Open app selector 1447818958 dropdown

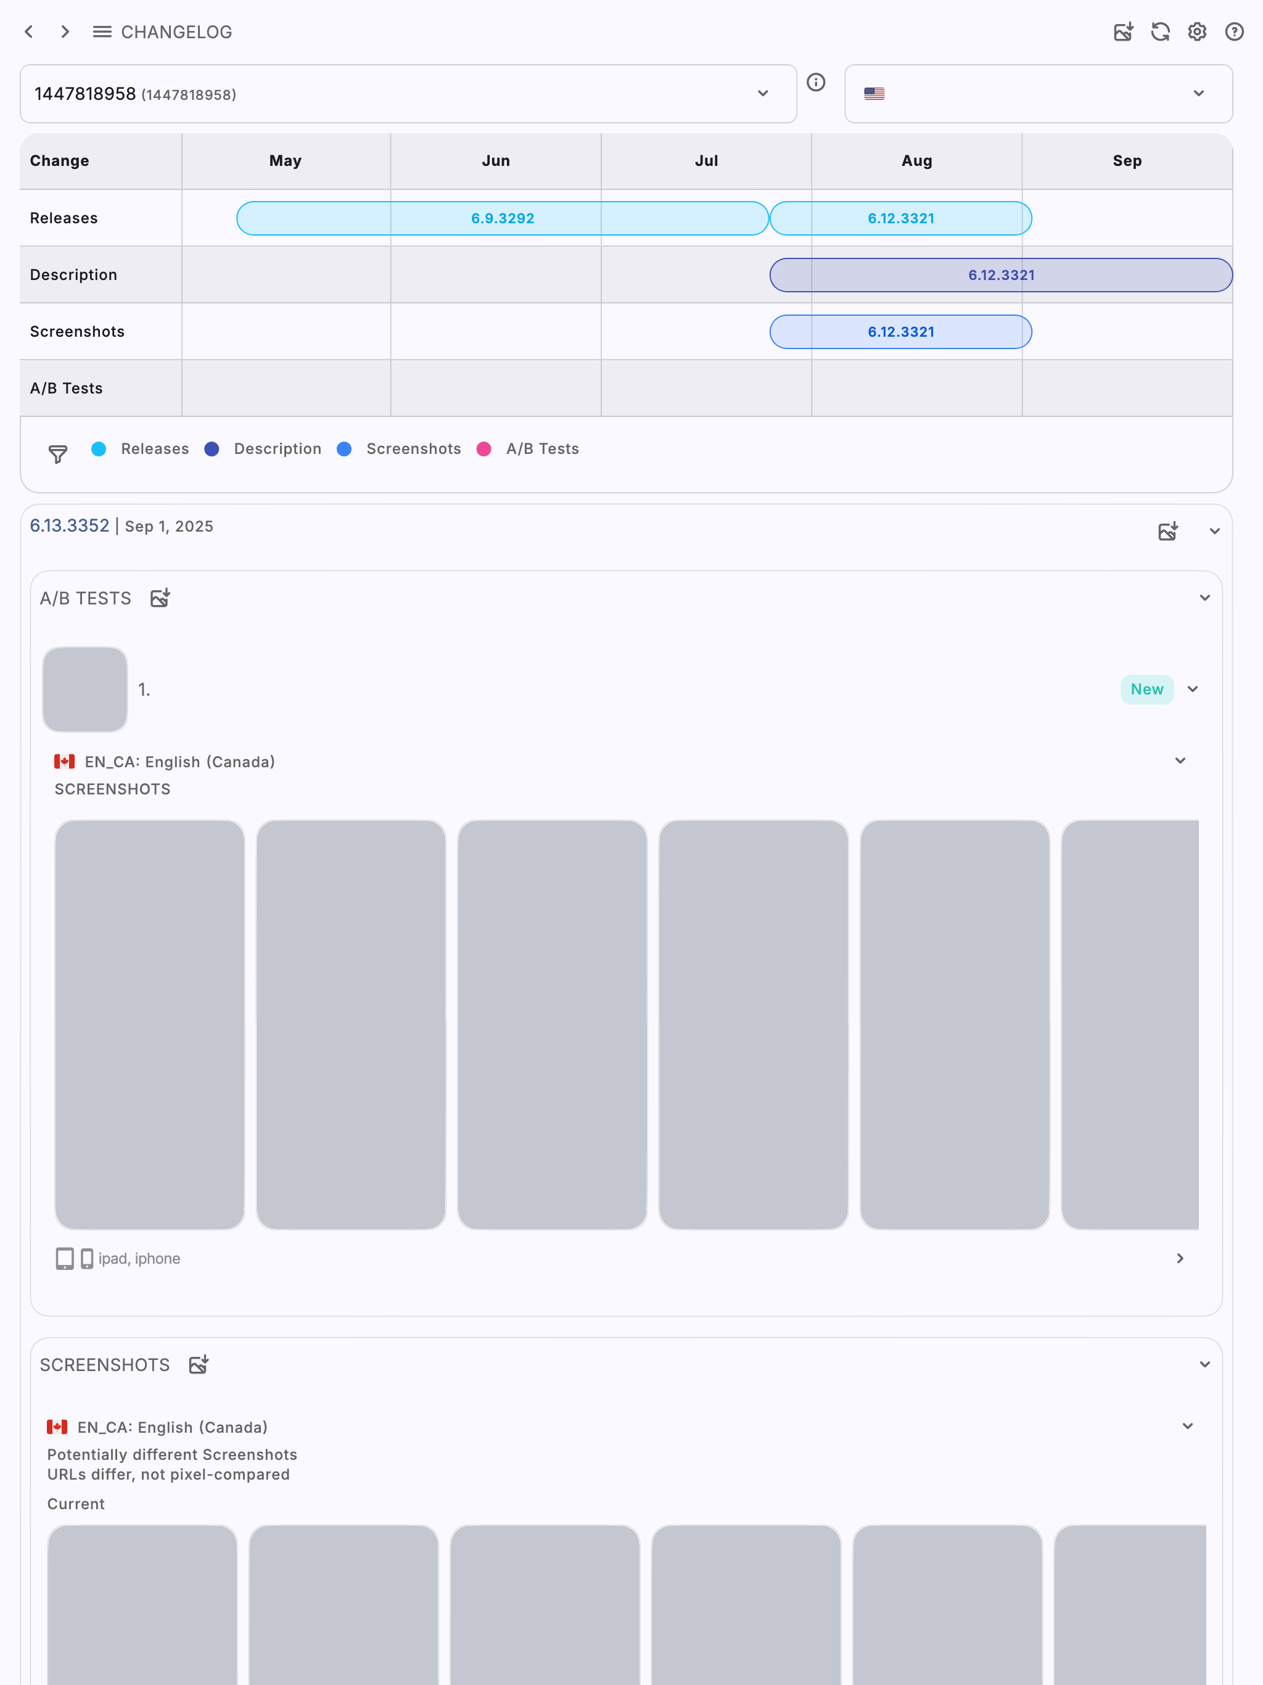coord(408,94)
